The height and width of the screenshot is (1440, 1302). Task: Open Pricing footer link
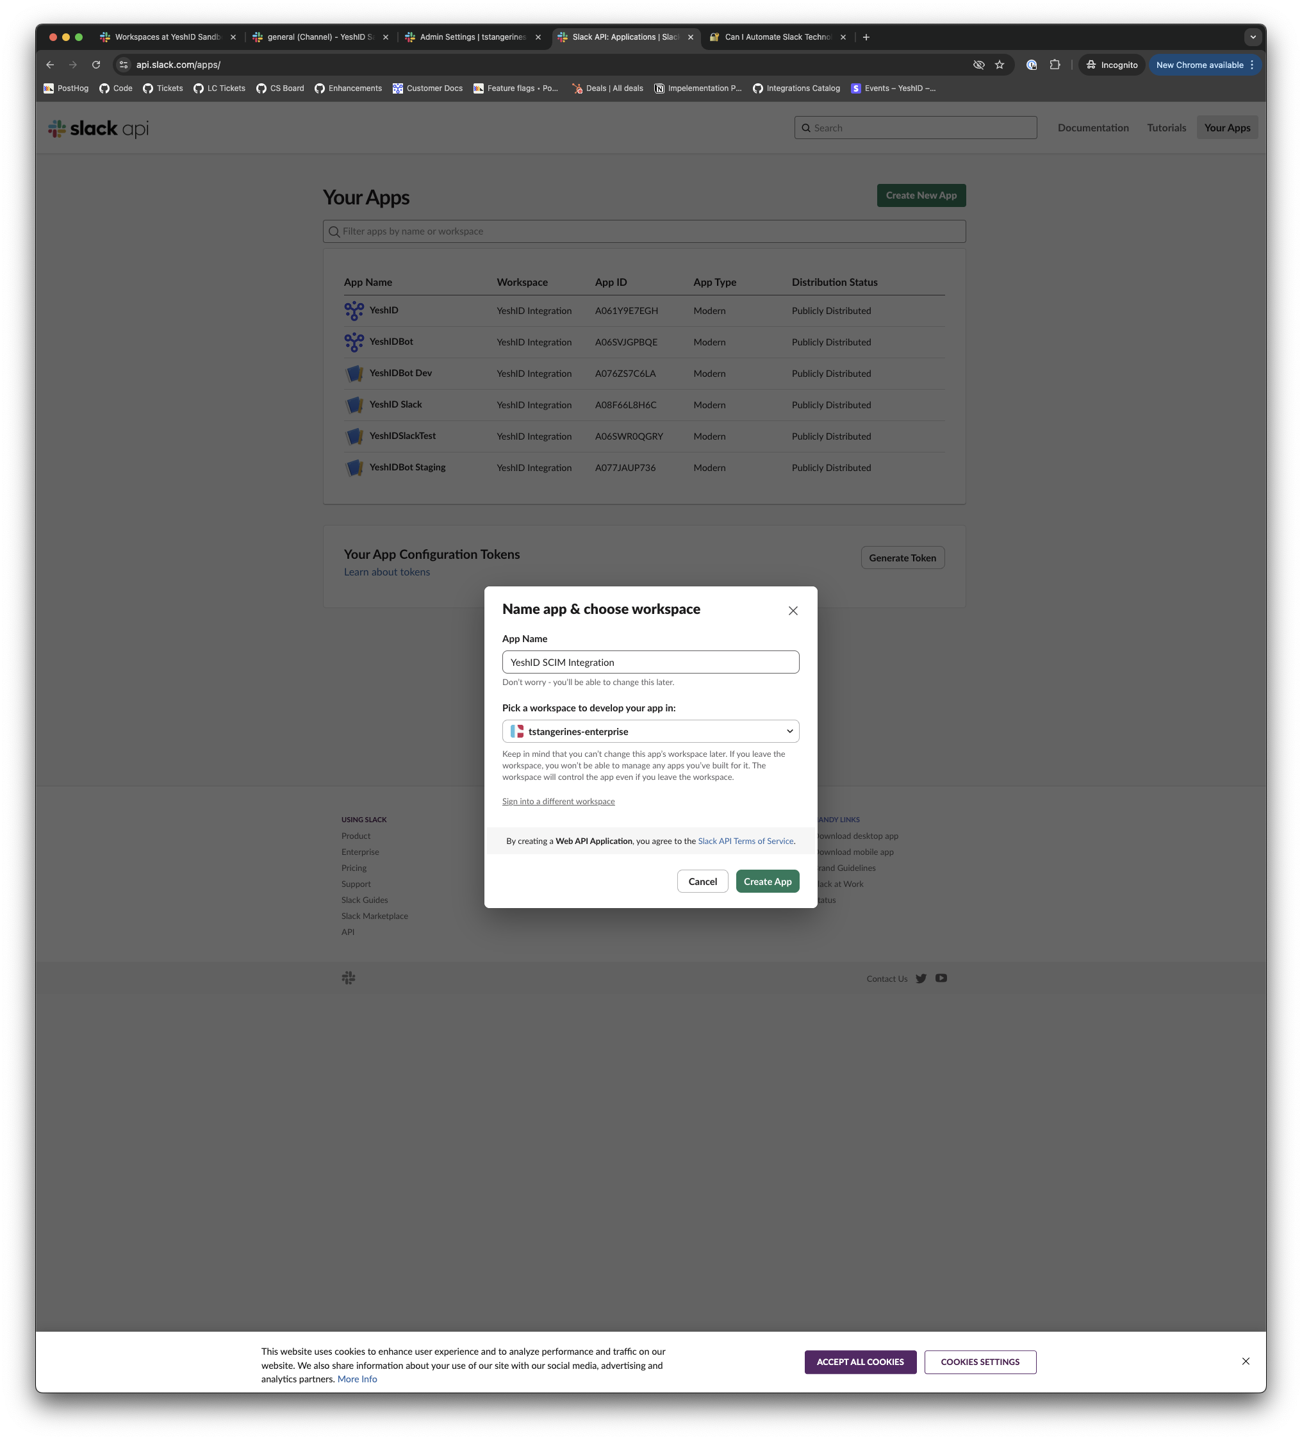[x=354, y=868]
